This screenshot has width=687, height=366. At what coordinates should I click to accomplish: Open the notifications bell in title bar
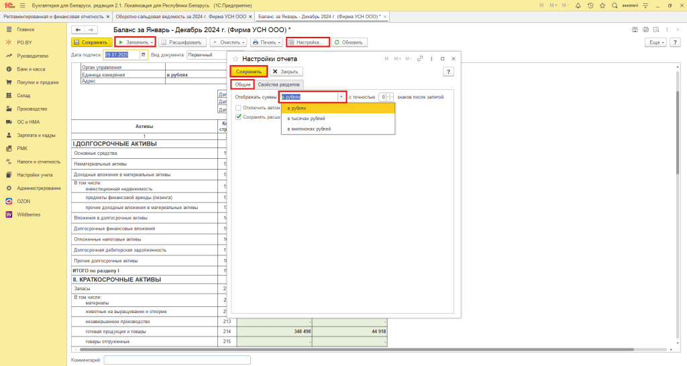578,5
